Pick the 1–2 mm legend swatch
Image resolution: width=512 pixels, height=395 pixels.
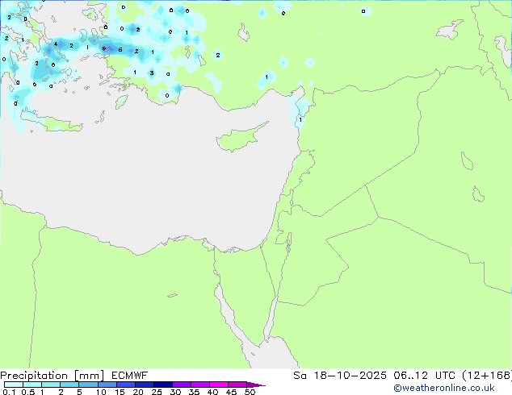(51, 385)
